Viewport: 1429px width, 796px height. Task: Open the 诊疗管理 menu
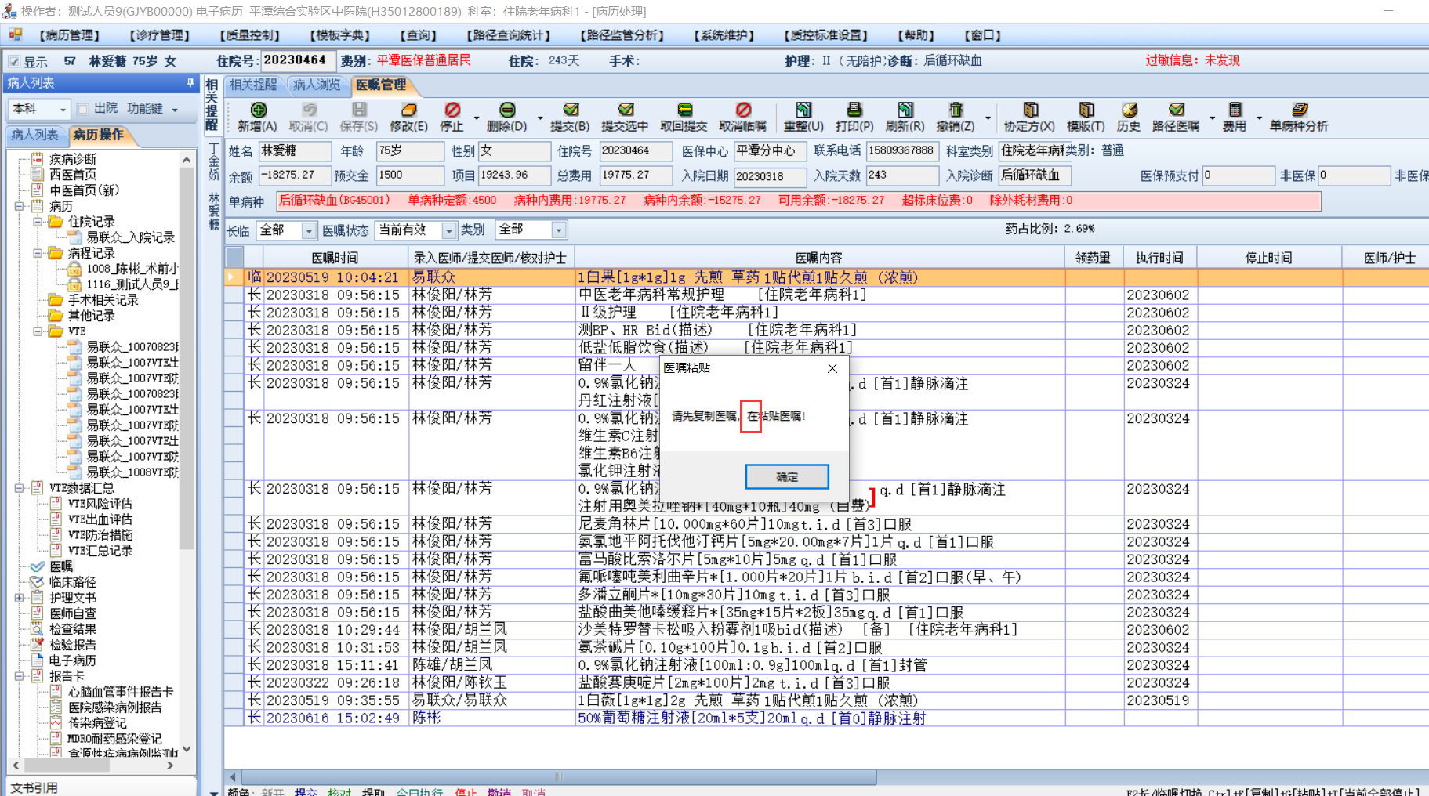pos(159,35)
